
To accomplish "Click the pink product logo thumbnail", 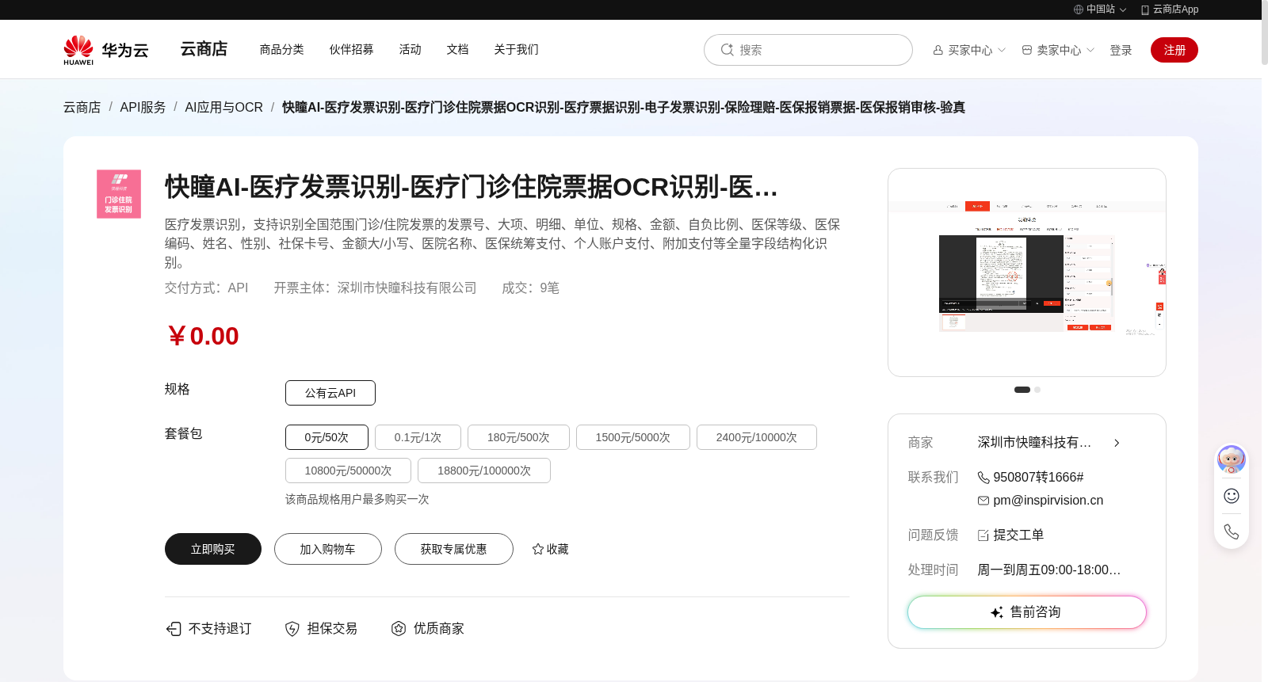I will (x=119, y=194).
